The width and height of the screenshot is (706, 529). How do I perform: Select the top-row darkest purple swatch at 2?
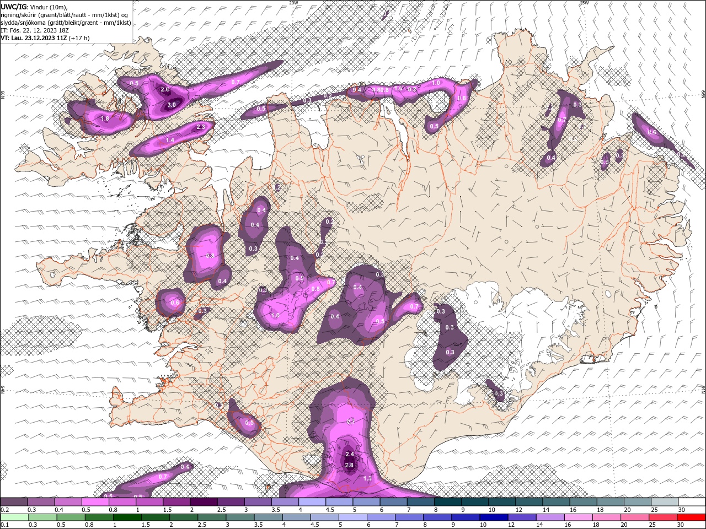(203, 501)
